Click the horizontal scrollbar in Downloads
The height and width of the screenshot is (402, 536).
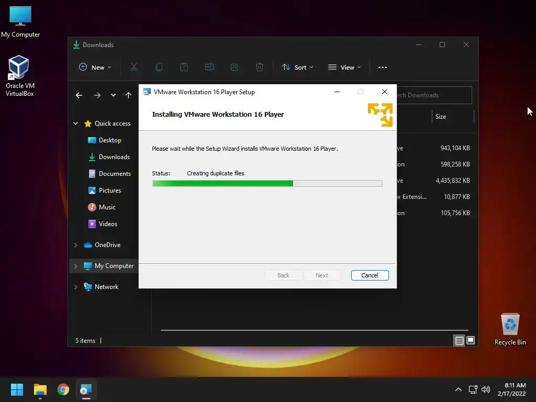coord(315,330)
